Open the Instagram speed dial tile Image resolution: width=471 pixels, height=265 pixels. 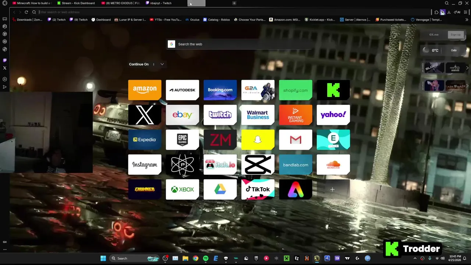[x=145, y=165]
